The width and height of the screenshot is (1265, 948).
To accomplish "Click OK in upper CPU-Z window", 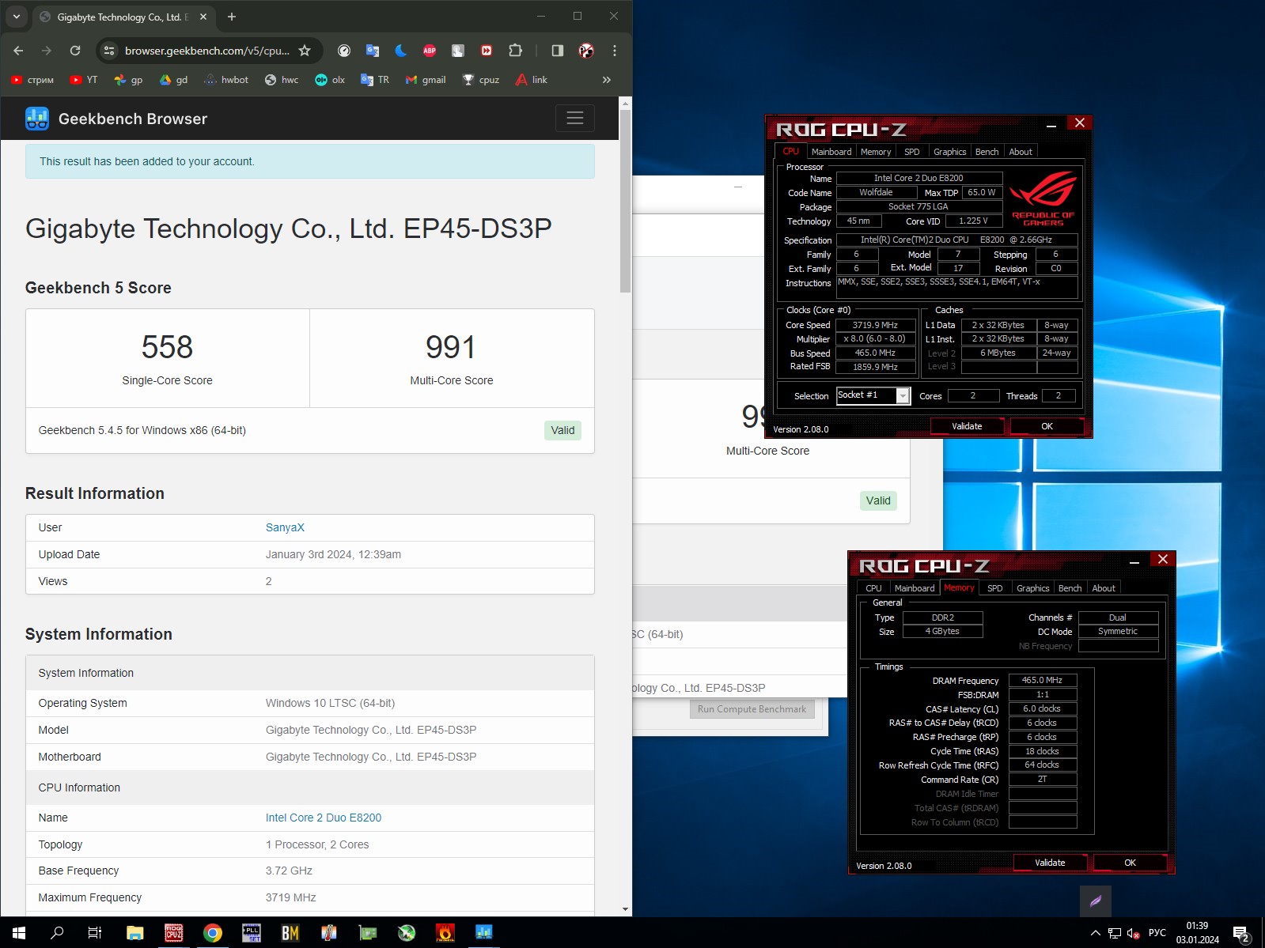I will pyautogui.click(x=1047, y=426).
